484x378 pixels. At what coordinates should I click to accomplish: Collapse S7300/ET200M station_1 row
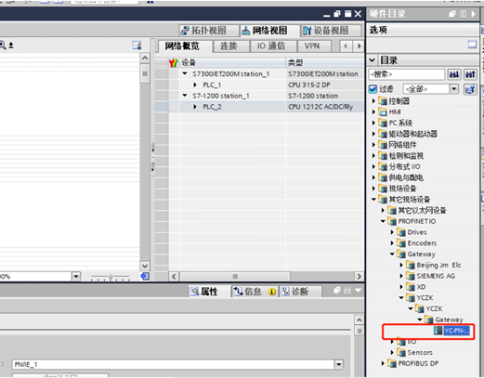(x=185, y=73)
